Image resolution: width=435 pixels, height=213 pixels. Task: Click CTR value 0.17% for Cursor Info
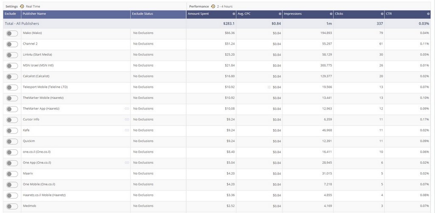coord(424,119)
